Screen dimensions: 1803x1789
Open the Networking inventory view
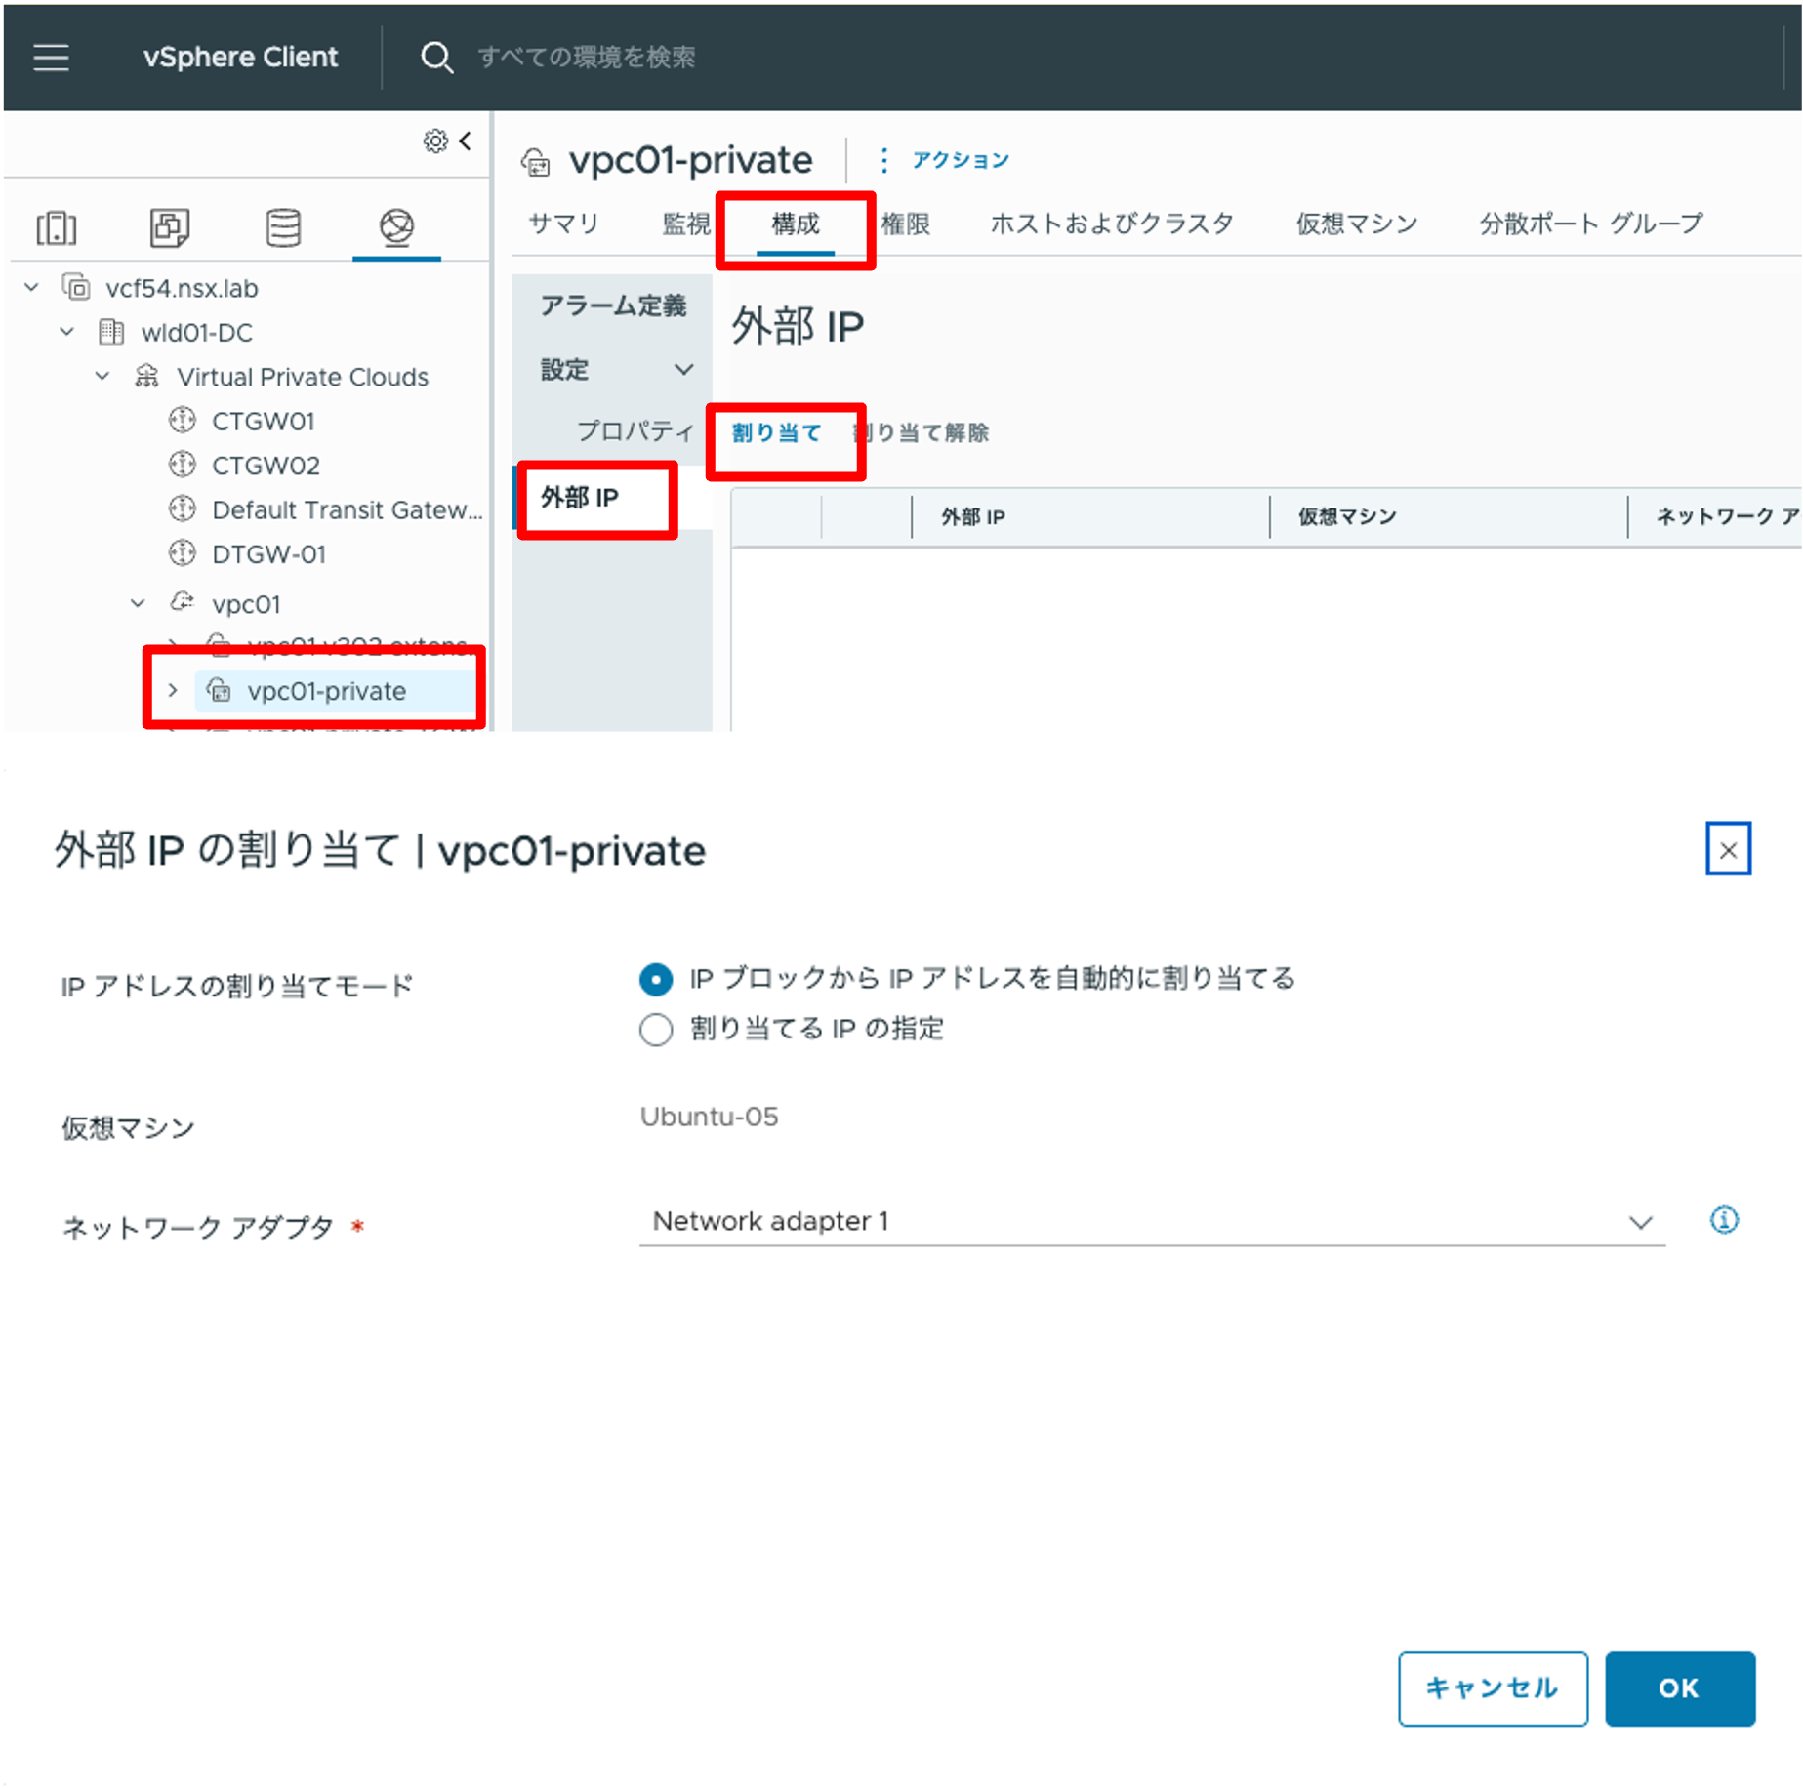click(396, 227)
